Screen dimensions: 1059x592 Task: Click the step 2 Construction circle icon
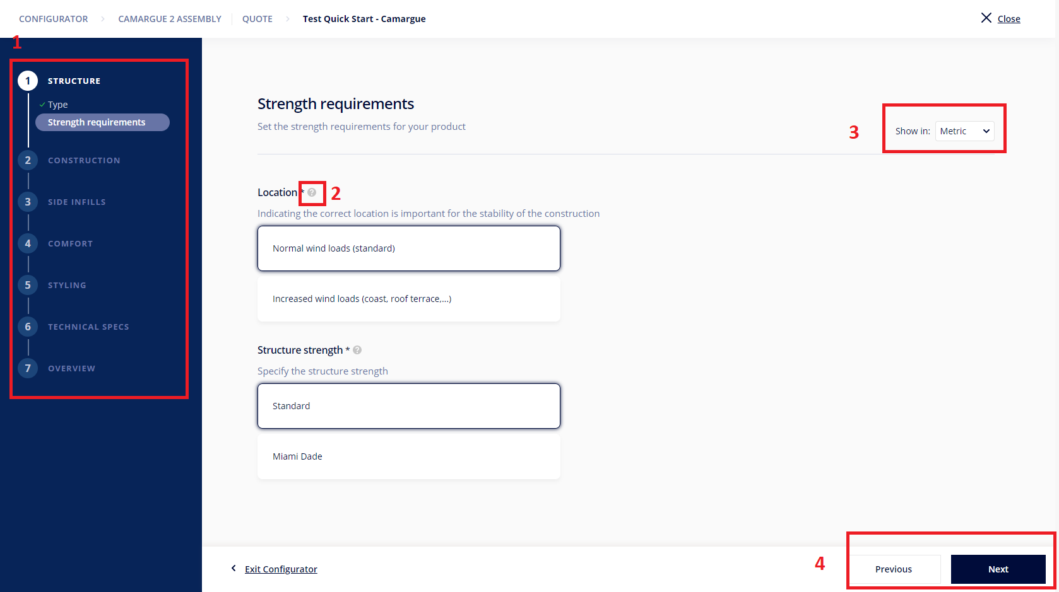pyautogui.click(x=28, y=160)
